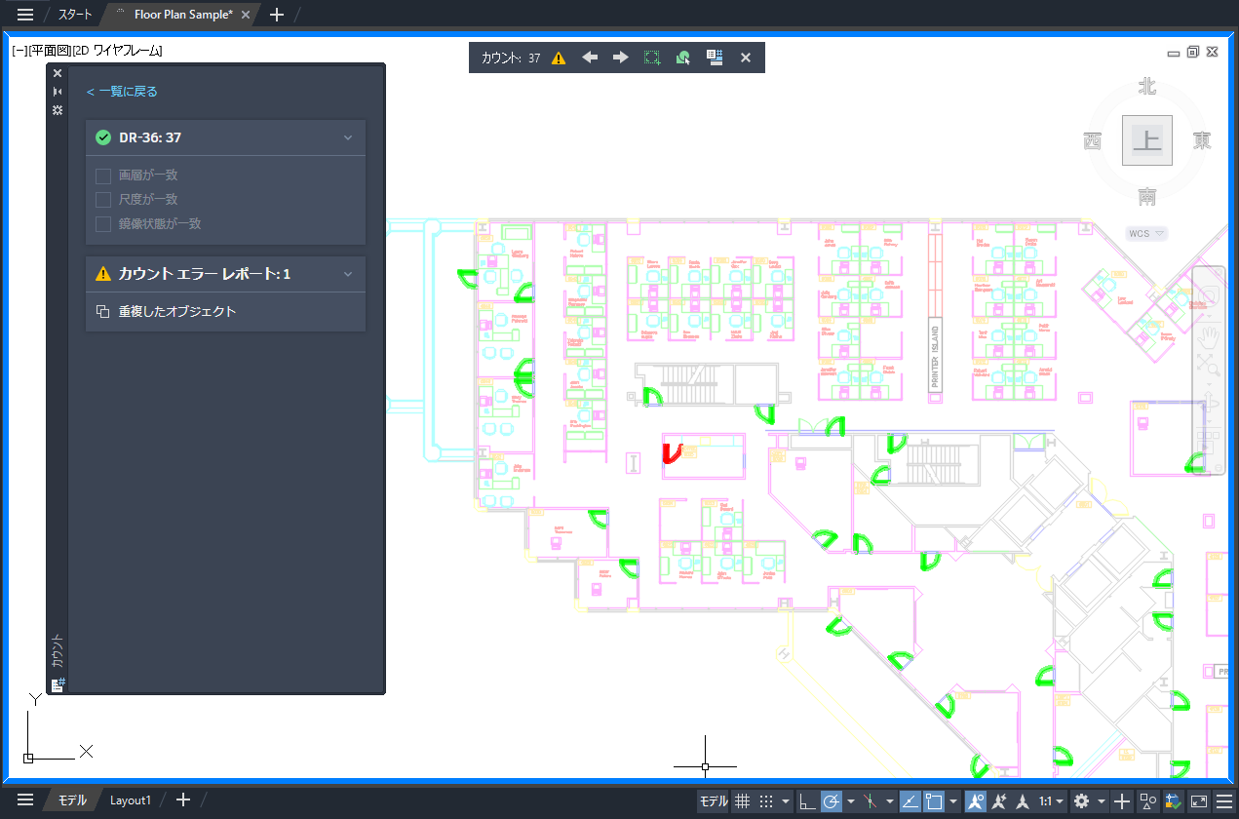Viewport: 1239px width, 819px height.
Task: Open the snap mode dropdown arrow
Action: pyautogui.click(x=786, y=801)
